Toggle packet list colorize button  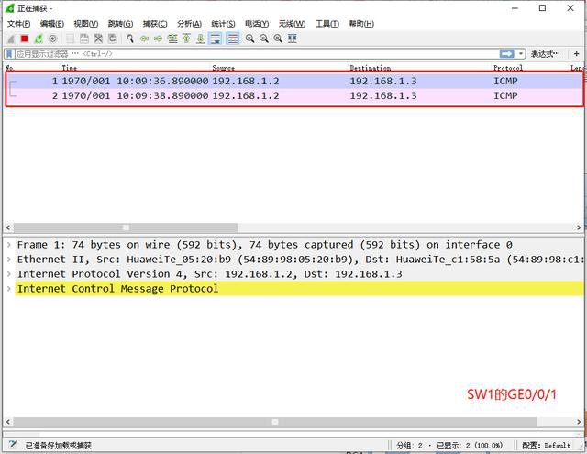[232, 39]
